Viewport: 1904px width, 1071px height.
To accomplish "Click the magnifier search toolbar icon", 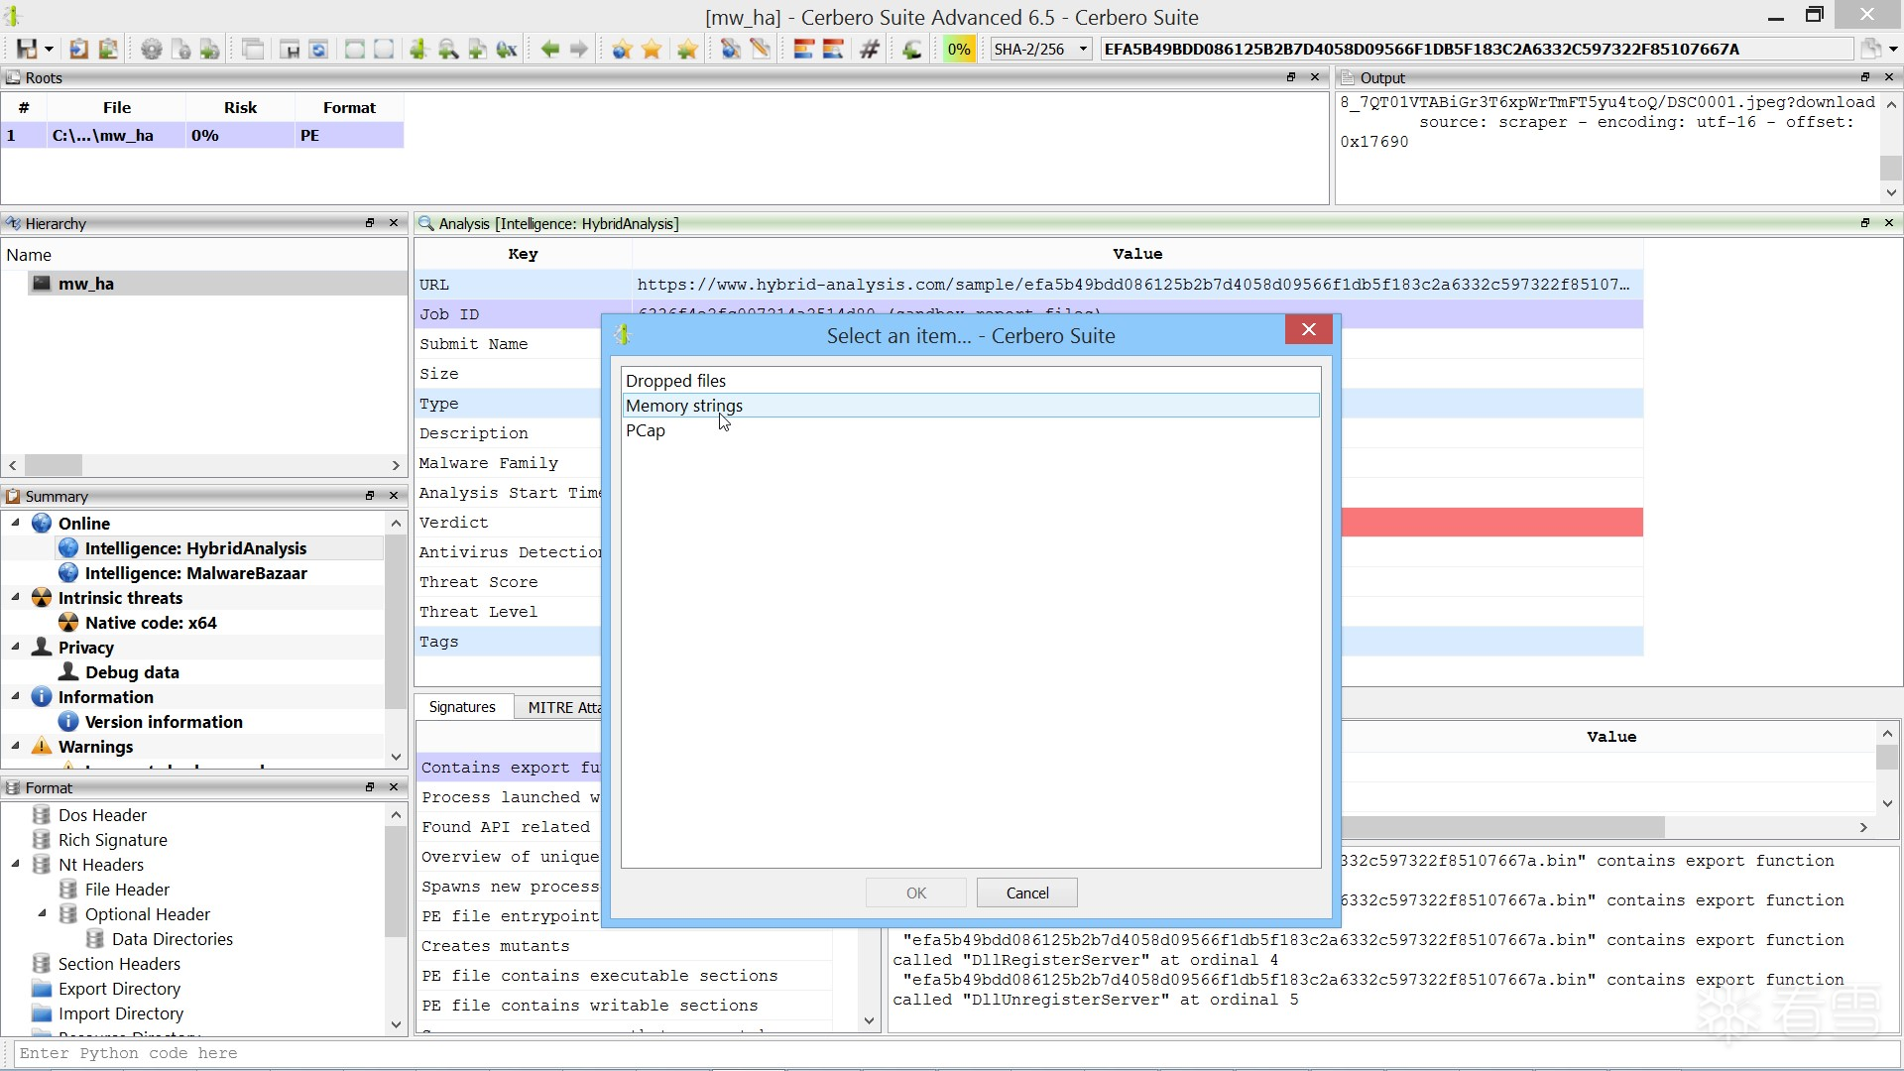I will point(448,49).
